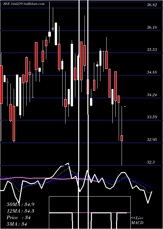Click the 33.59 price axis label
Viewport: 163px width, 229px height.
(x=152, y=117)
